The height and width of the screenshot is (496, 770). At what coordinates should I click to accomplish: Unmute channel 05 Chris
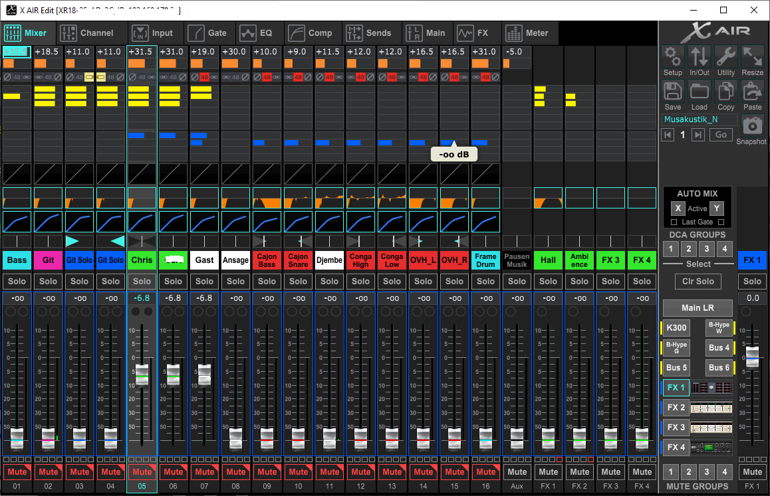click(142, 472)
